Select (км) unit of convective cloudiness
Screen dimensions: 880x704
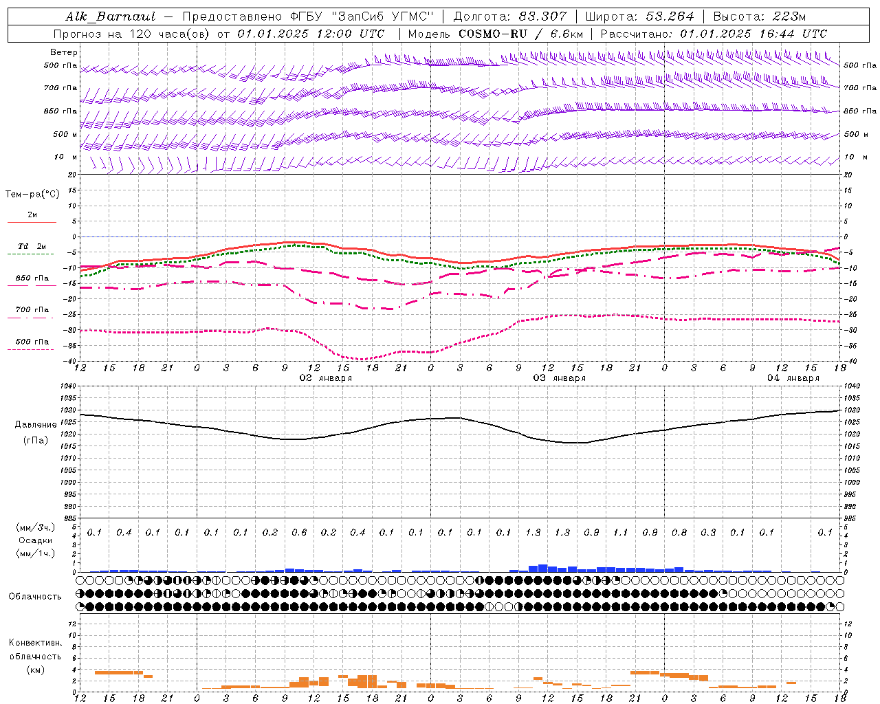tap(36, 670)
